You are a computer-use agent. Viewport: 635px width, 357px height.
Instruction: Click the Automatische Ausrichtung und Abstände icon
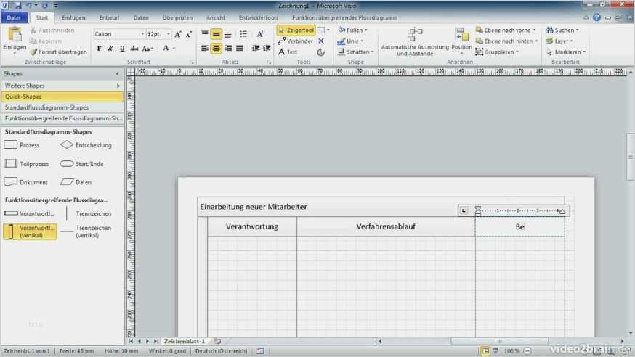click(x=415, y=34)
